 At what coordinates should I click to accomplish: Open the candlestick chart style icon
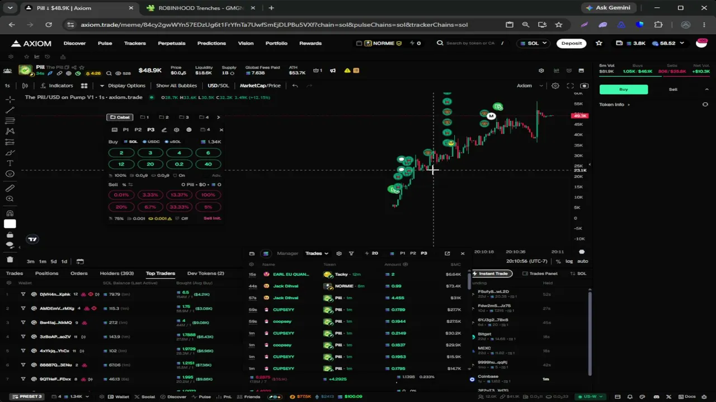click(25, 85)
